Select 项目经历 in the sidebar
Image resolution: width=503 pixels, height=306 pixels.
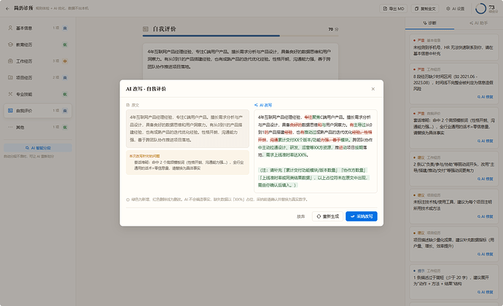tap(38, 78)
